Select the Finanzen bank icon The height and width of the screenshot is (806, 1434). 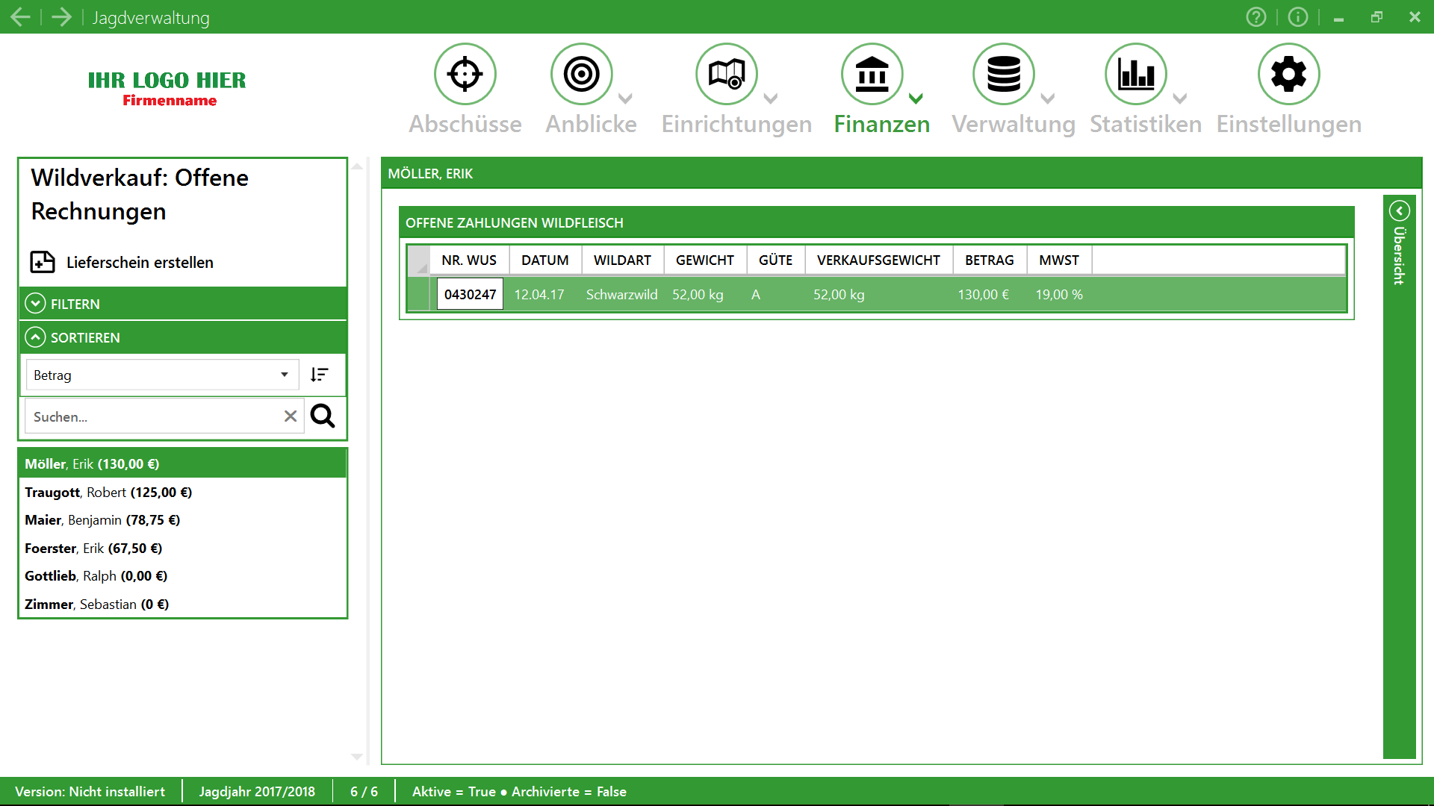pos(872,74)
